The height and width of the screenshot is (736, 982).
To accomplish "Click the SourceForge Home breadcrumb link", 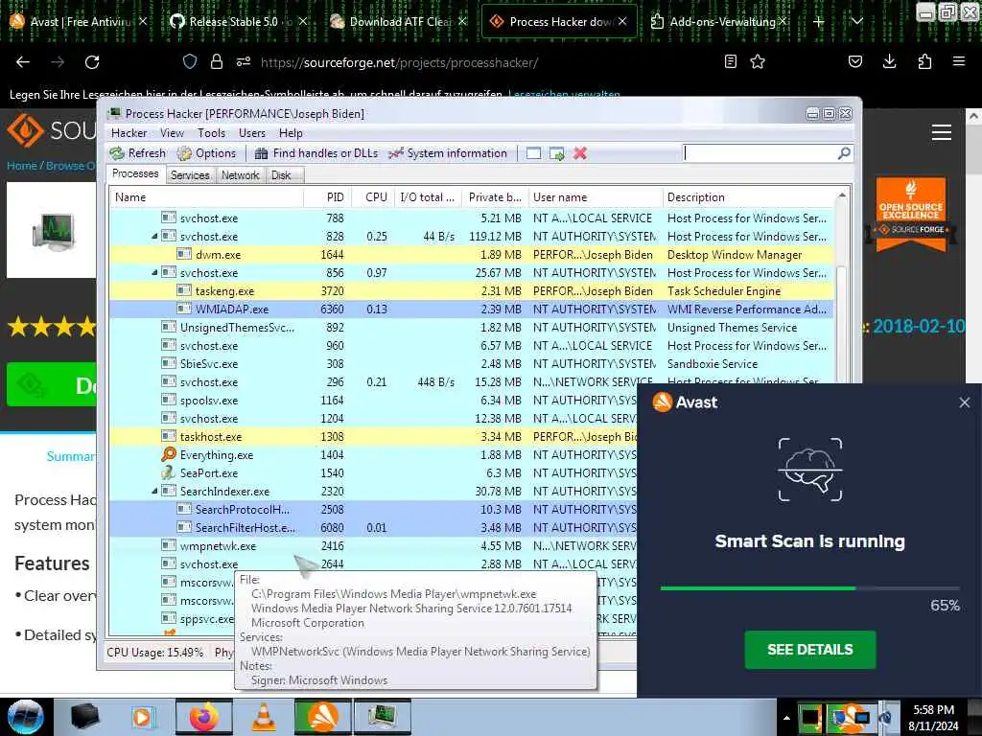I will (21, 166).
